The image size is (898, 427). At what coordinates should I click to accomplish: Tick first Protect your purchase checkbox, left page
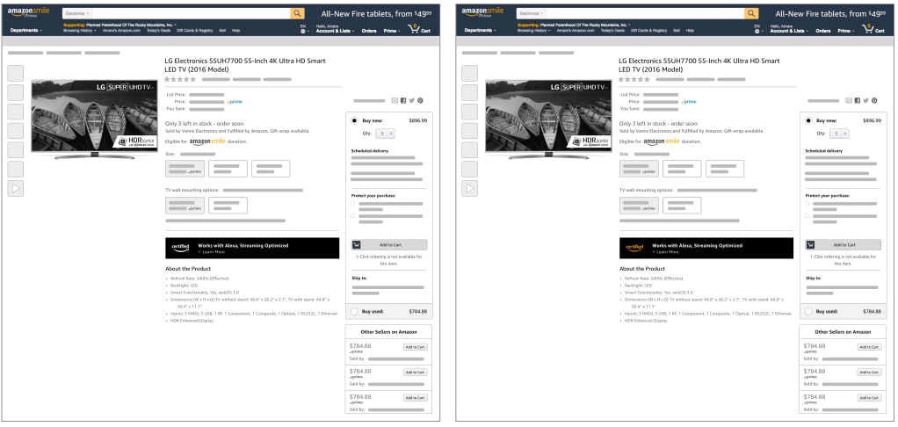coord(353,204)
